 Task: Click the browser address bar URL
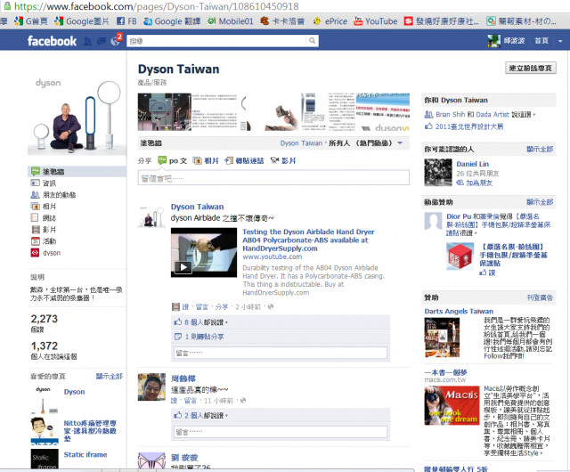tap(157, 6)
